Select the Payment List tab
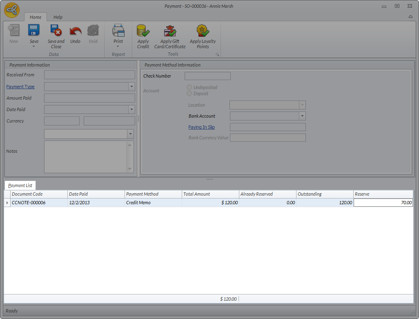 click(x=20, y=185)
